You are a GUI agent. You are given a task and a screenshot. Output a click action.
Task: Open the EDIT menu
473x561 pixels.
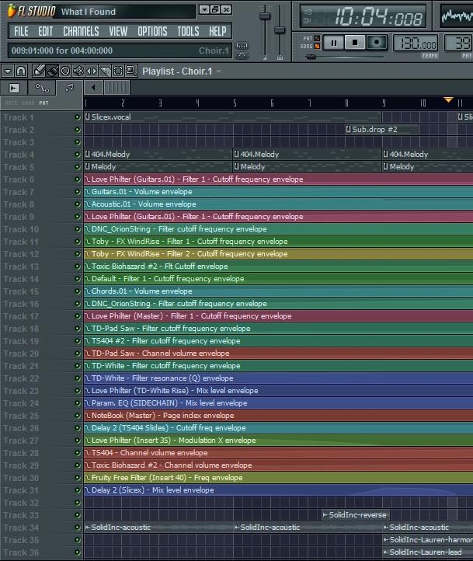point(45,32)
